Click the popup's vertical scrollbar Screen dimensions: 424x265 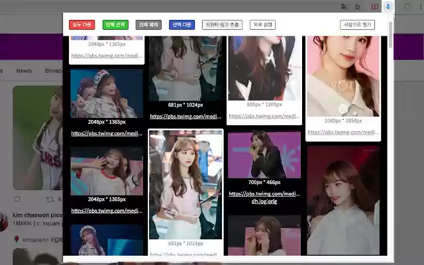coord(390,34)
